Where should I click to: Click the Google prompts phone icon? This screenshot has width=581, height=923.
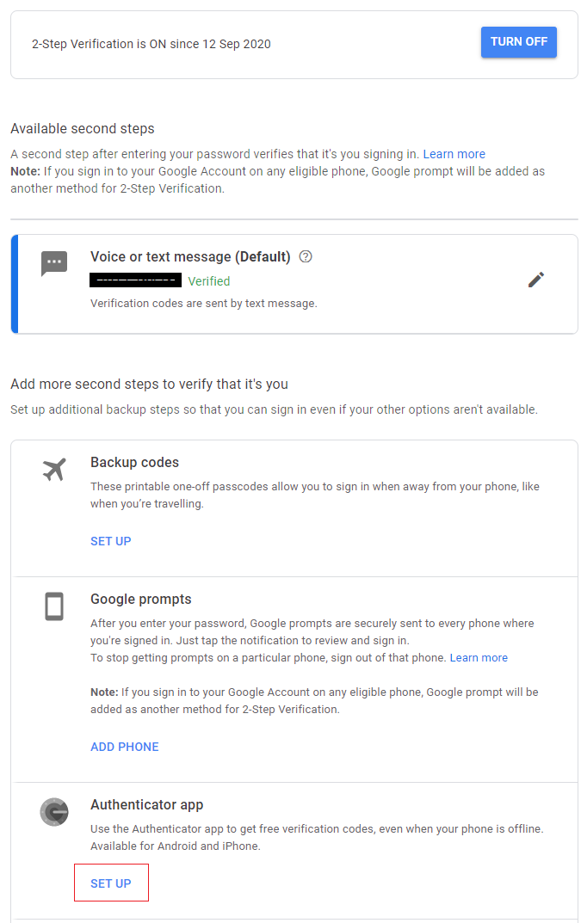click(53, 606)
